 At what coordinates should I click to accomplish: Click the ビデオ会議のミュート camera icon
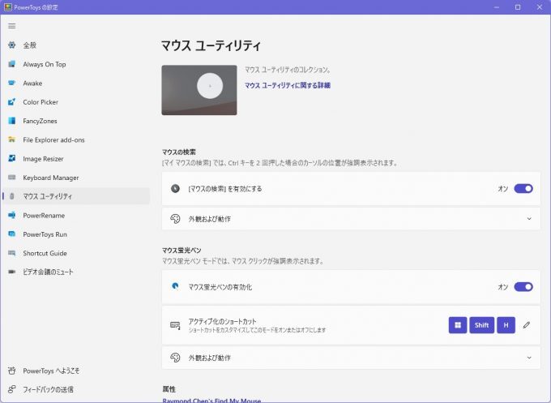pyautogui.click(x=12, y=272)
